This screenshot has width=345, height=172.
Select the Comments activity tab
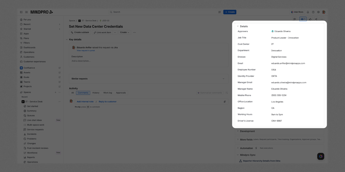coord(83,93)
